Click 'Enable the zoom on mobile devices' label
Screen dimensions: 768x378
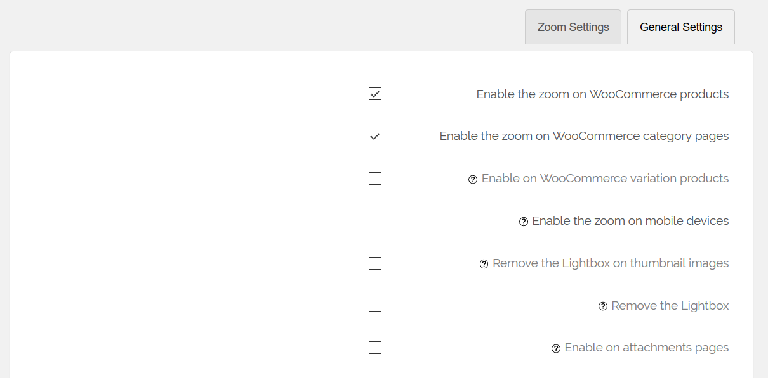coord(630,221)
